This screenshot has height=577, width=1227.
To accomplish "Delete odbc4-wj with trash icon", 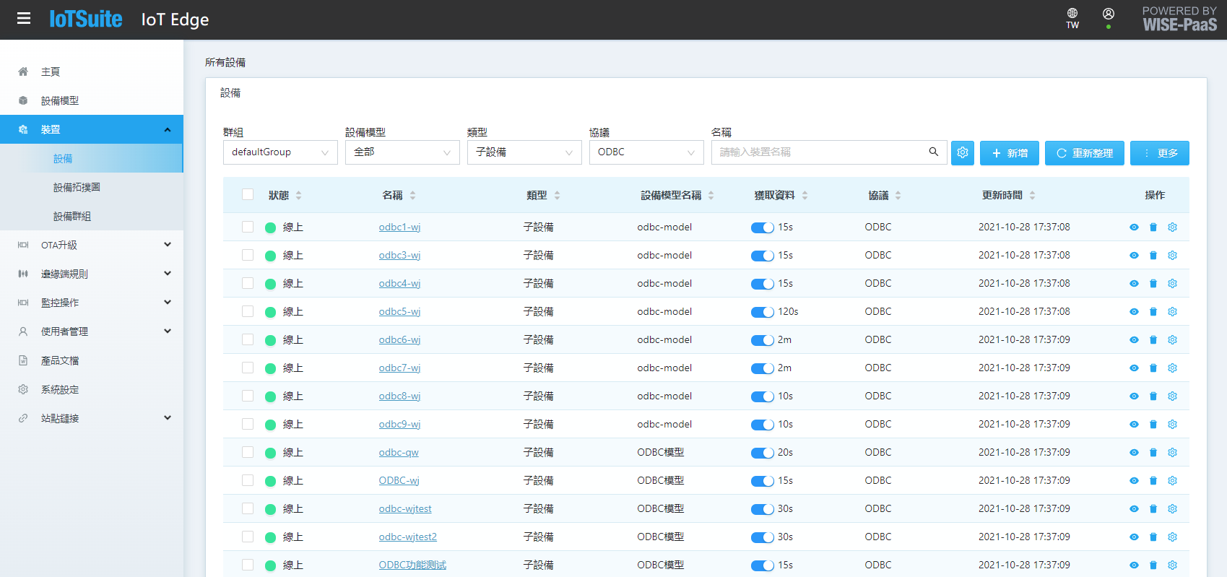I will [1153, 284].
